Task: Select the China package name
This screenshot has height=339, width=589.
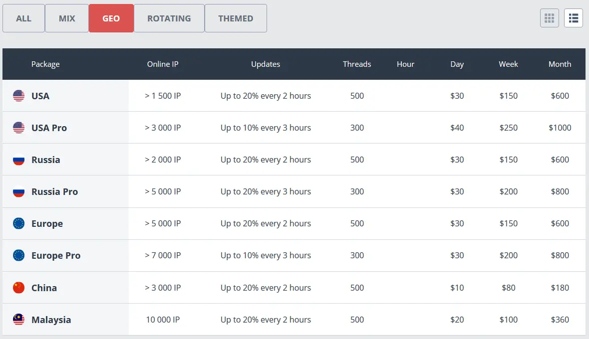Action: point(44,288)
